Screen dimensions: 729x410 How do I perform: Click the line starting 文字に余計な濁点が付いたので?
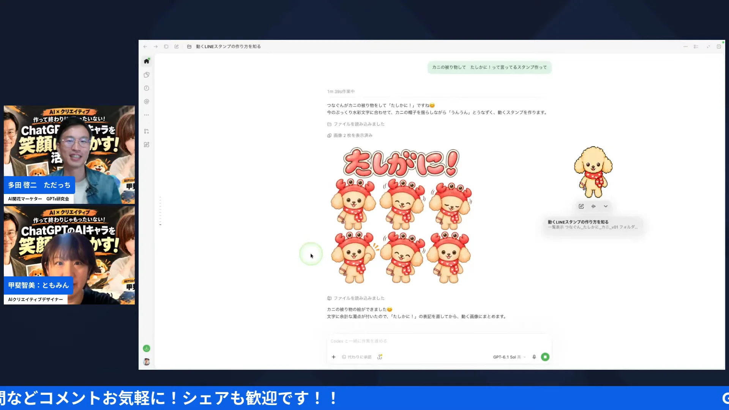[417, 317]
